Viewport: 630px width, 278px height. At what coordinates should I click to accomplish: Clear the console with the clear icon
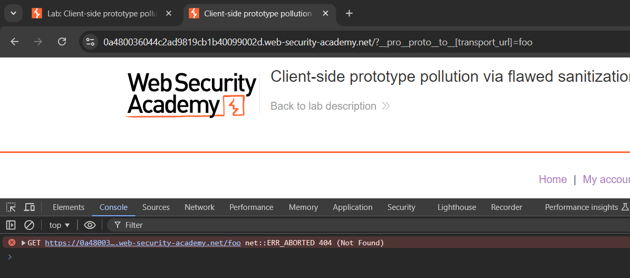[30, 225]
